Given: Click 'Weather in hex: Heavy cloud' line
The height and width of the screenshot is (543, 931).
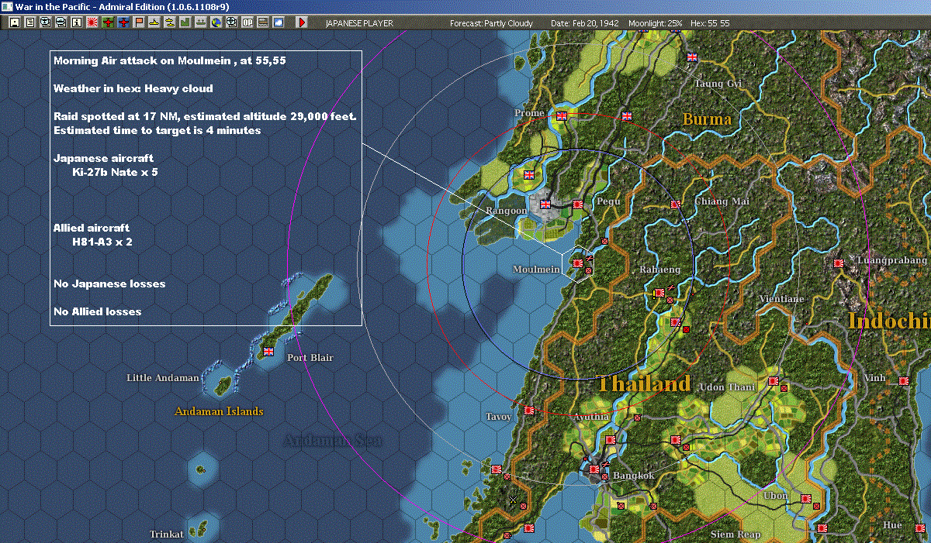Looking at the screenshot, I should pos(133,89).
